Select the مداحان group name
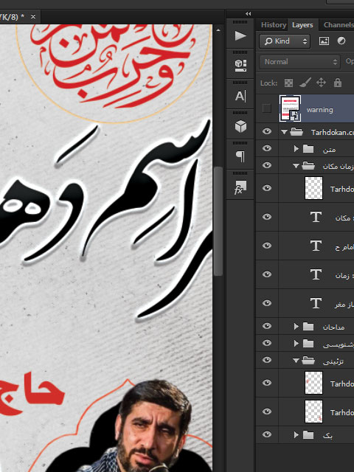Viewport: 354px width, 472px height. (333, 327)
